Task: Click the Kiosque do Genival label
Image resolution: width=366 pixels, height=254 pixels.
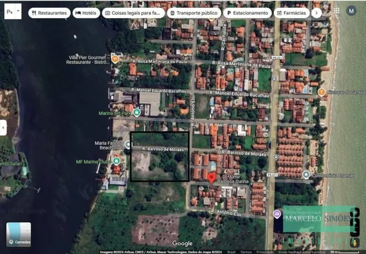Action: tap(346, 93)
